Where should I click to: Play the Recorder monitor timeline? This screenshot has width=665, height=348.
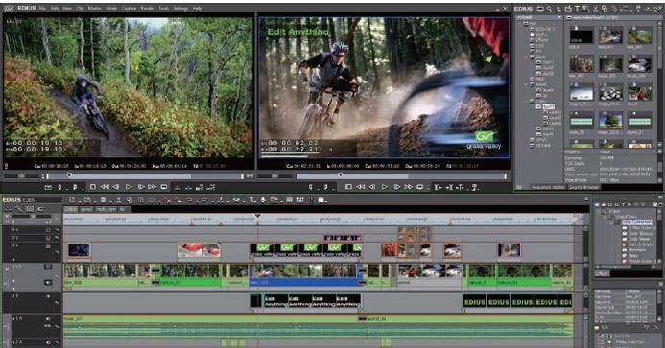(x=385, y=187)
